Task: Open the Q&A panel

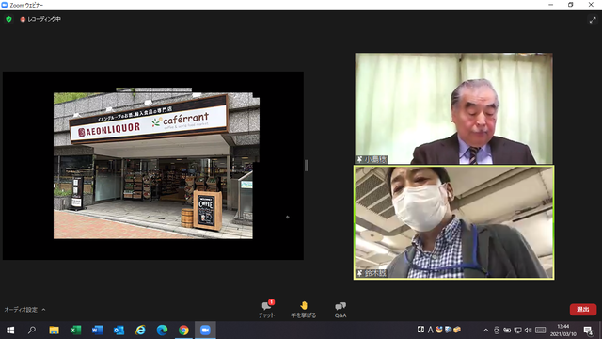Action: coord(341,310)
